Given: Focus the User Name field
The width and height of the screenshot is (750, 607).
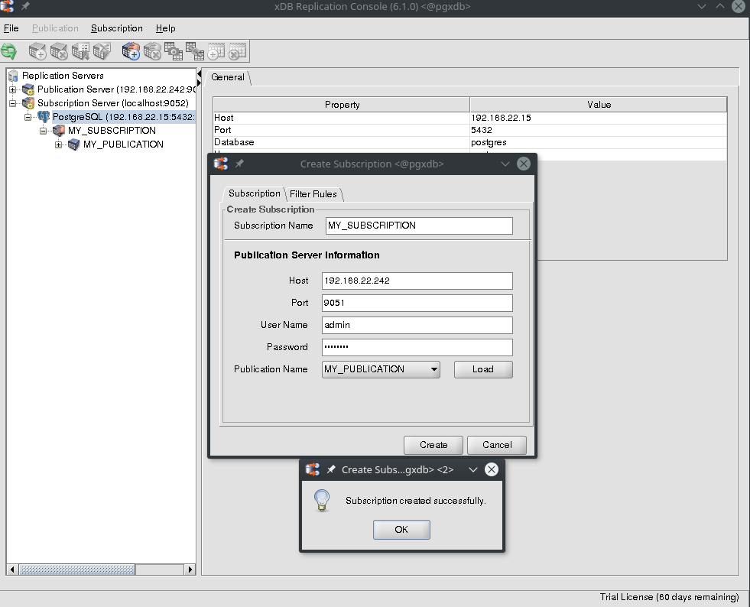Looking at the screenshot, I should pos(417,325).
